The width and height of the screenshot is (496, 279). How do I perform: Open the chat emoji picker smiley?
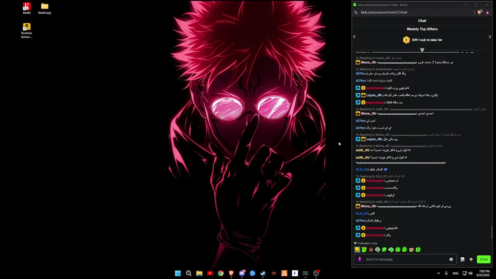point(451,259)
